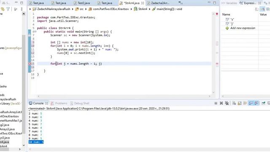Screen dimensions: 270x152
Task: Click the focus task icon beside filter
Action: click(16, 9)
